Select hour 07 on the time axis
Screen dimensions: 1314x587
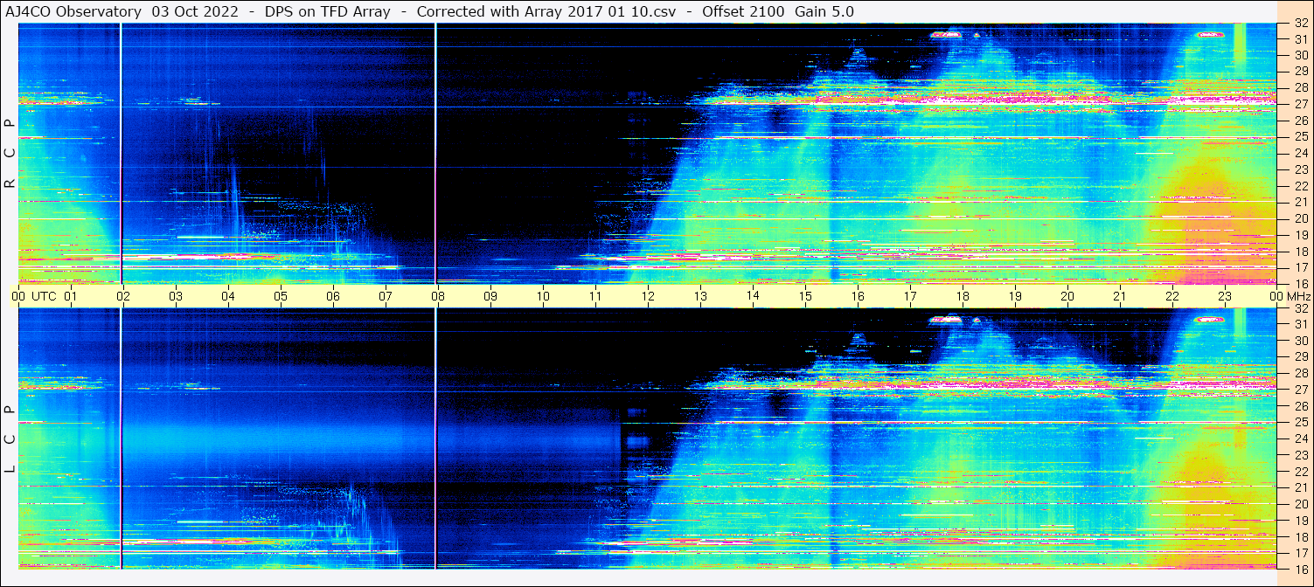click(x=386, y=296)
